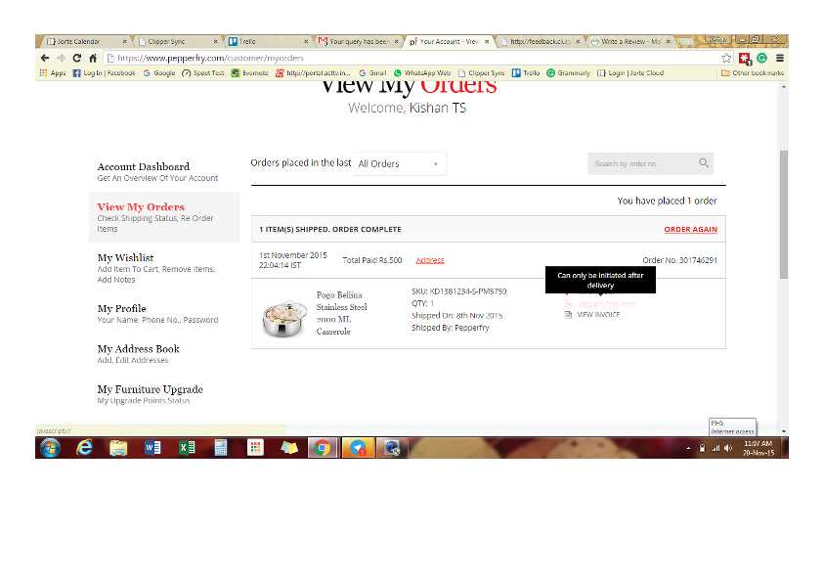Viewport: 823px width, 582px height.
Task: Open the Clipper Sync bookmark
Action: (481, 73)
